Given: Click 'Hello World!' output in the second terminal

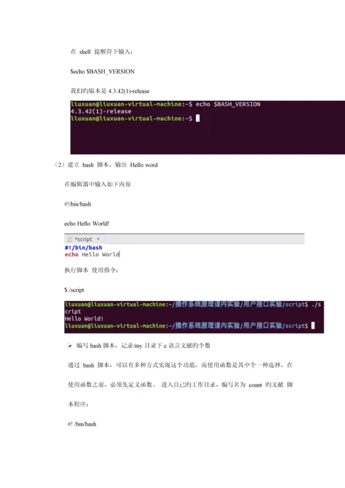Looking at the screenshot, I should pos(84,319).
